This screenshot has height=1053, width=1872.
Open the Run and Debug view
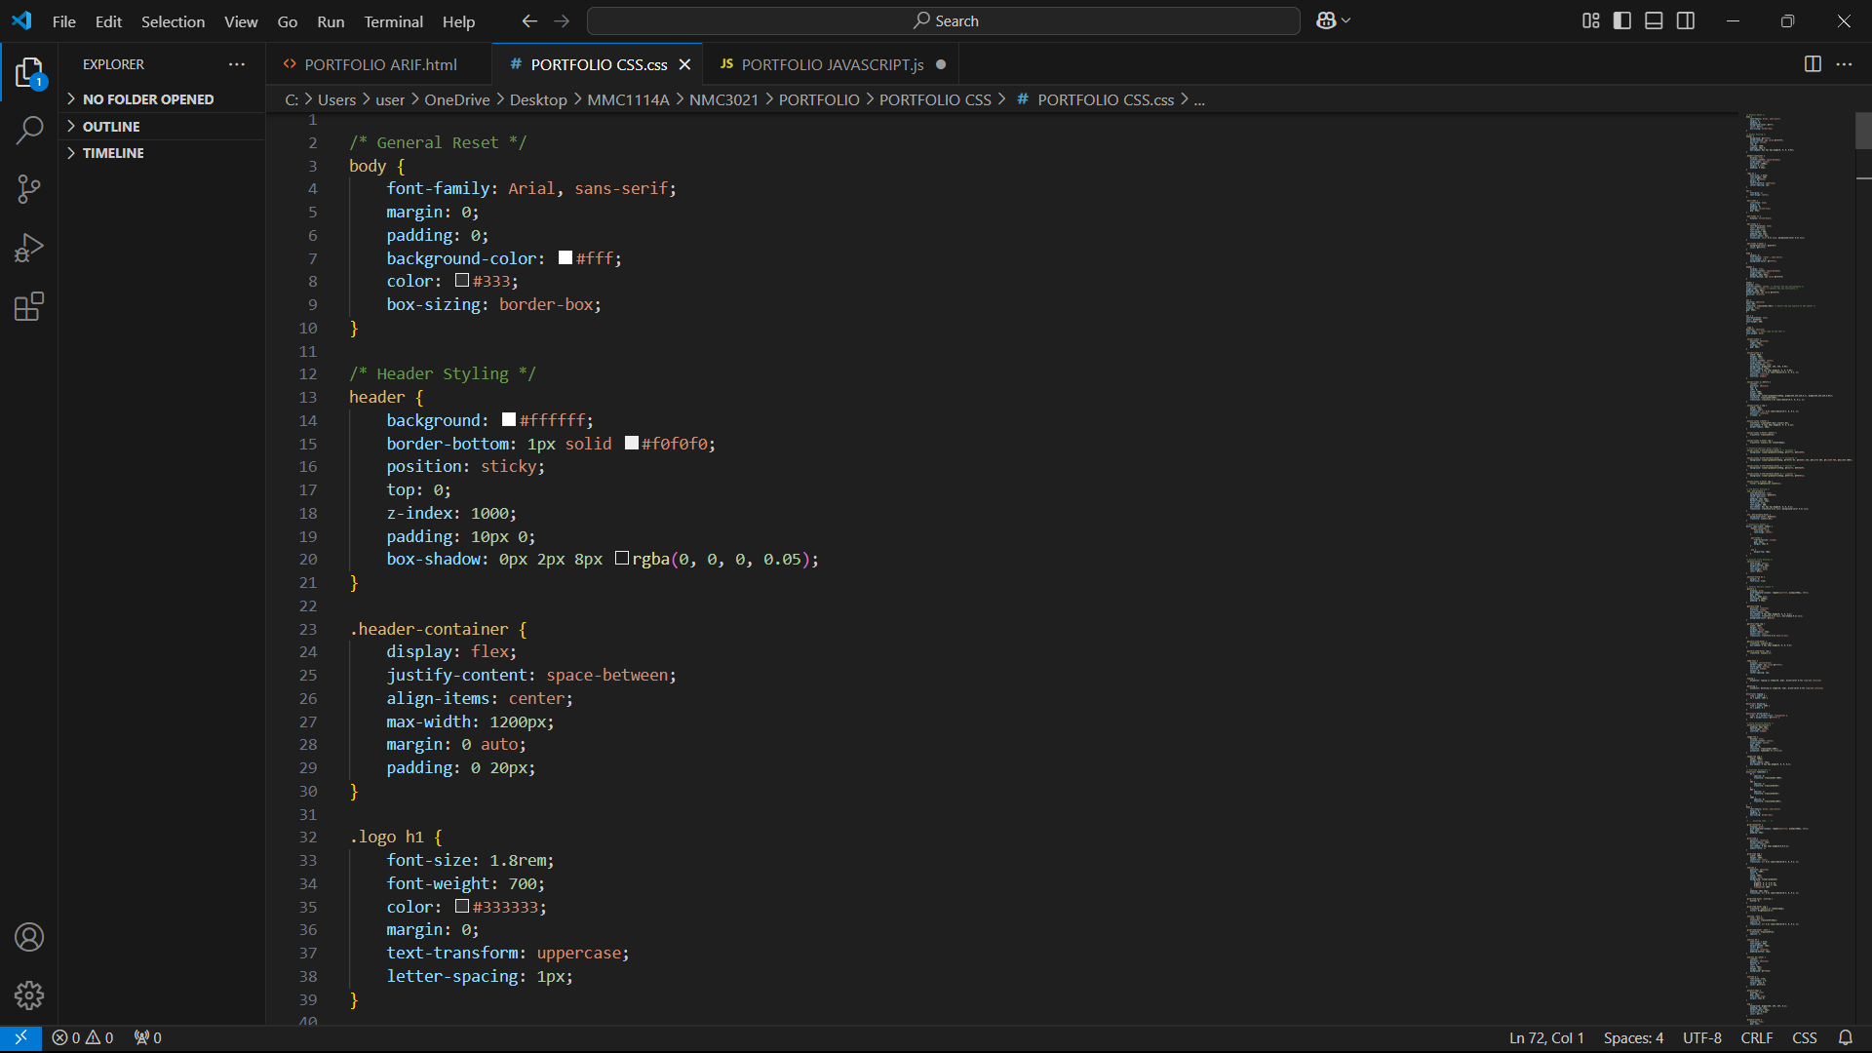(x=29, y=248)
